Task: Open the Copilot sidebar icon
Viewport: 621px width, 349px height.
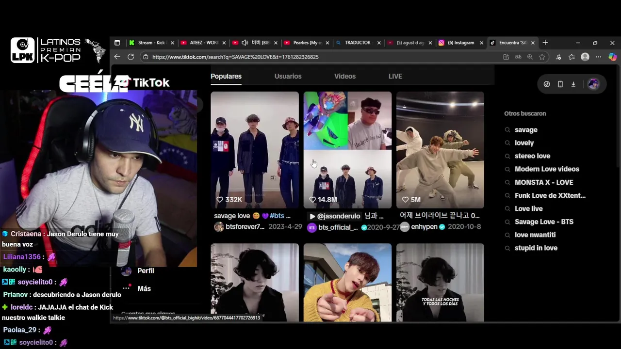Action: coord(612,57)
